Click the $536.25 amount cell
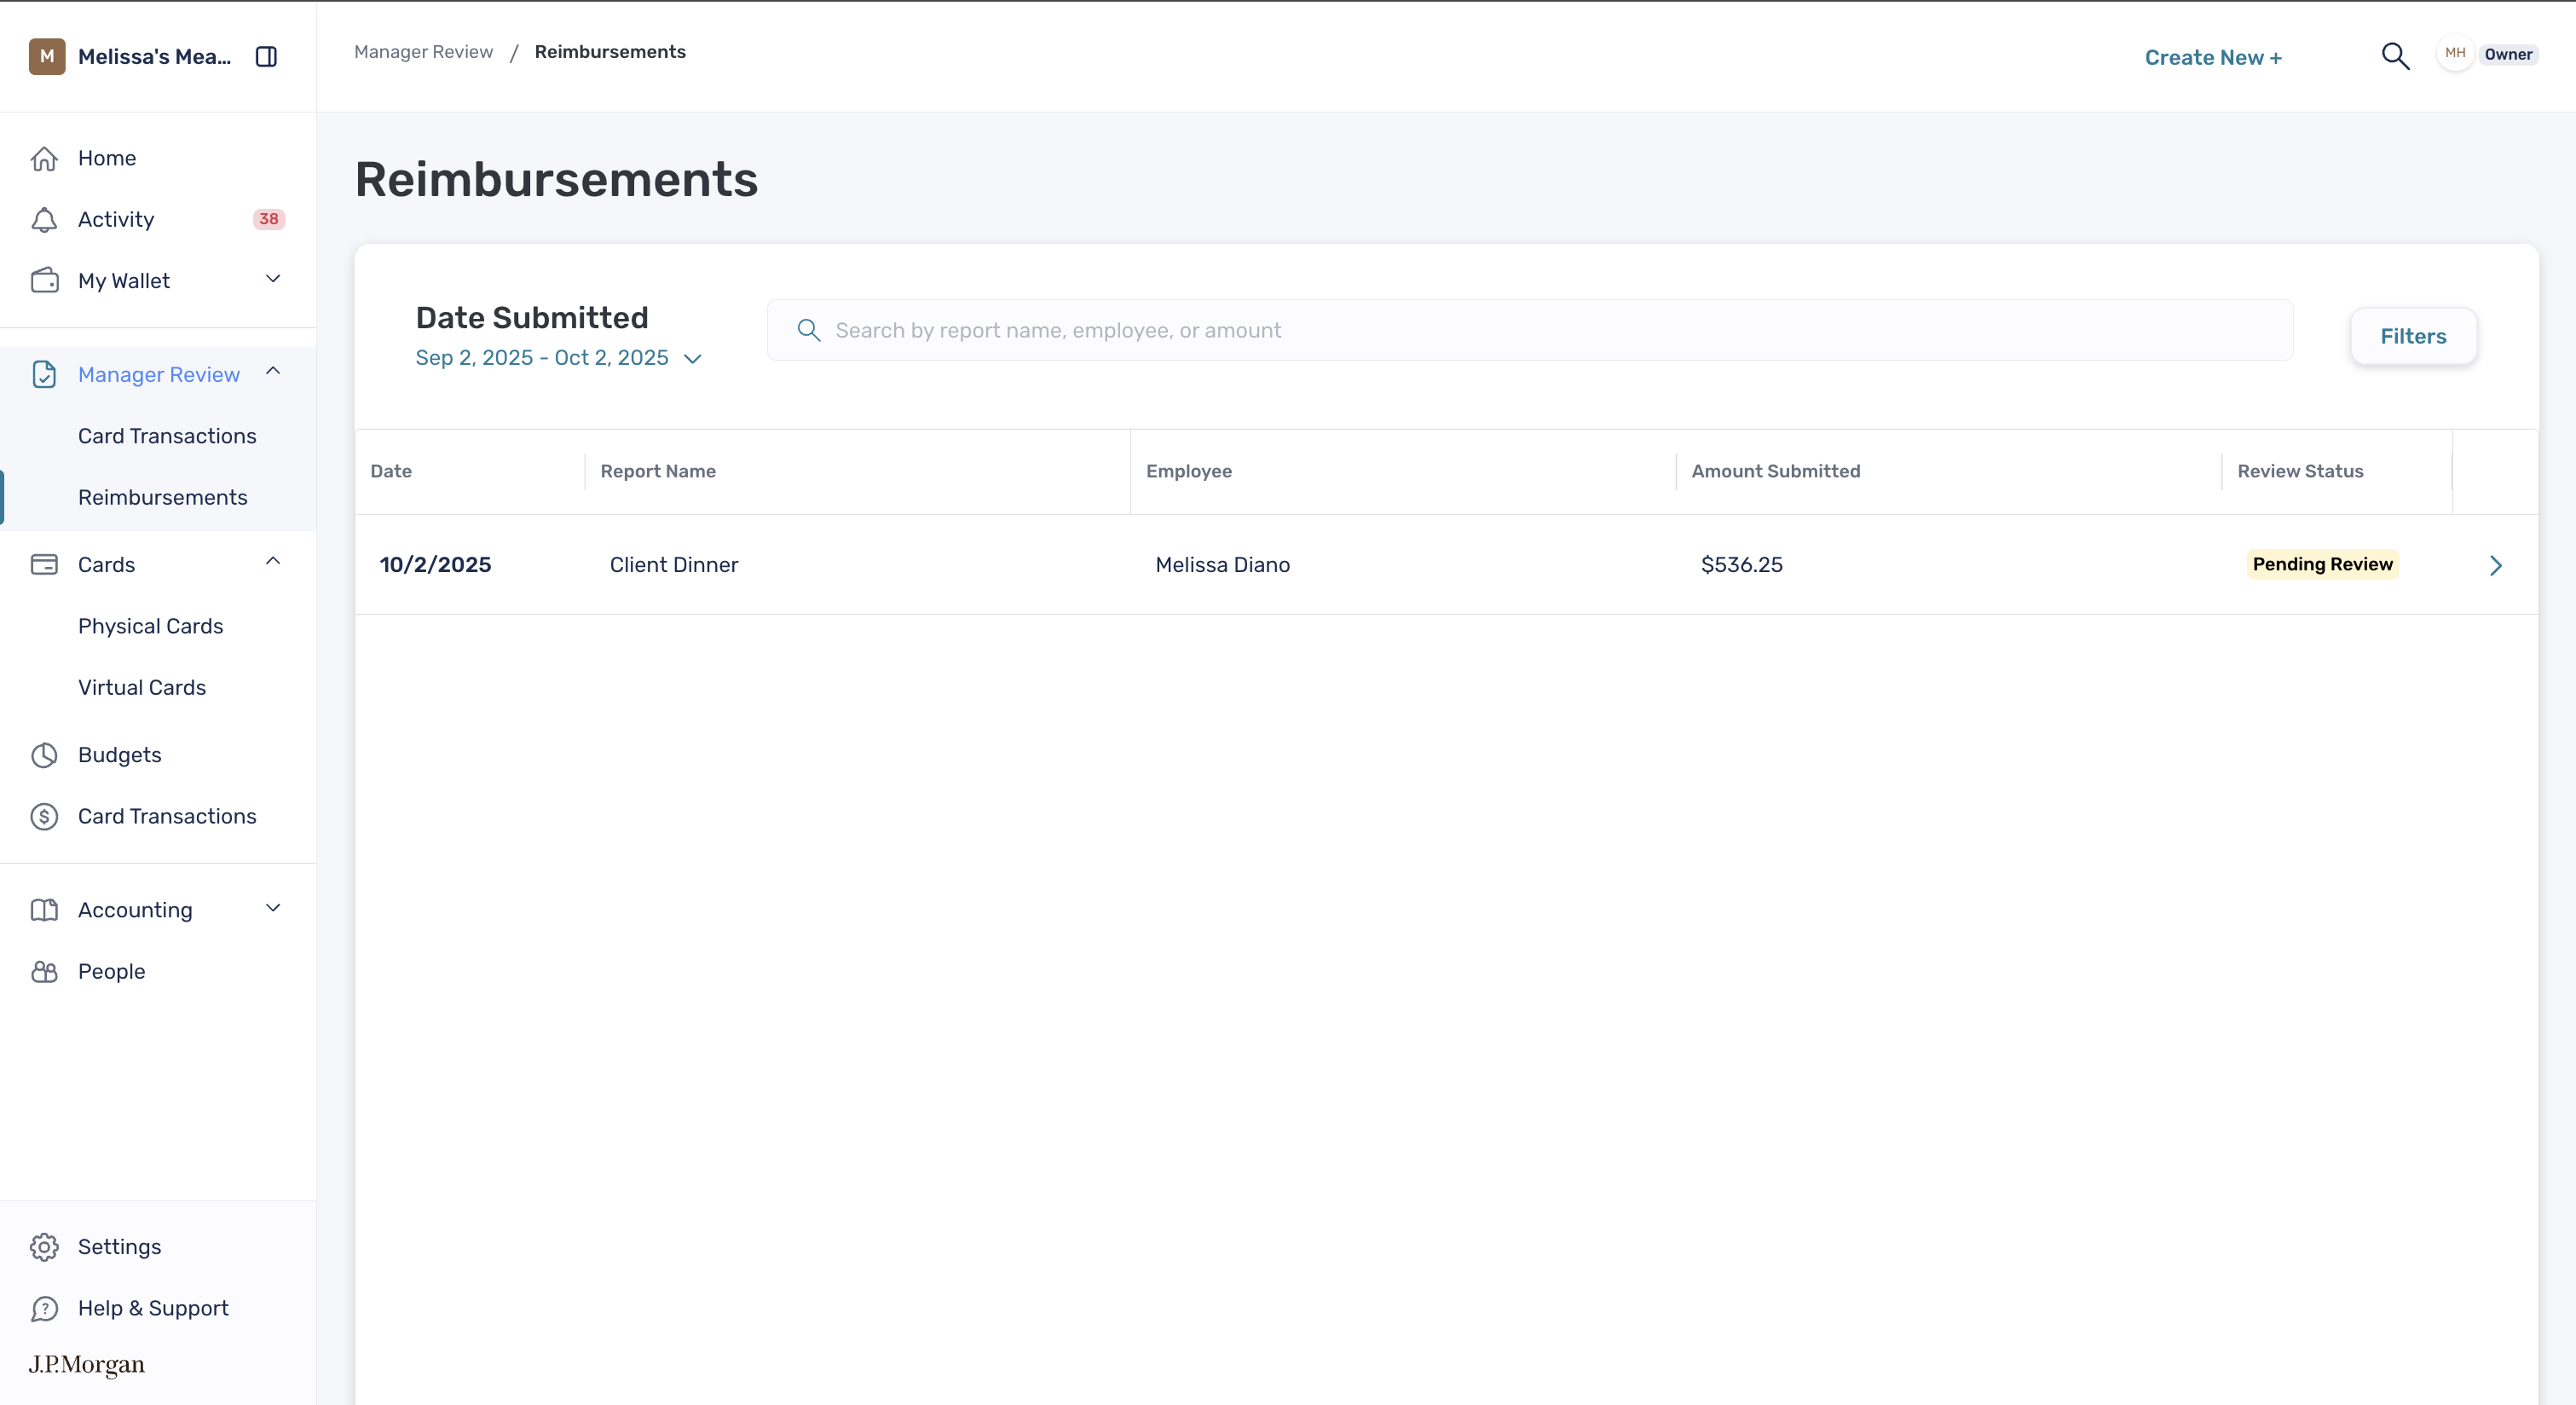Screen dimensions: 2576x1405 point(1742,564)
